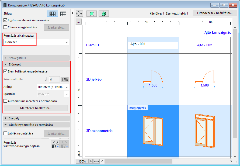Select Ajtó - 002 3D axonometry preview
Screen dimensions: 240x166
[204, 131]
